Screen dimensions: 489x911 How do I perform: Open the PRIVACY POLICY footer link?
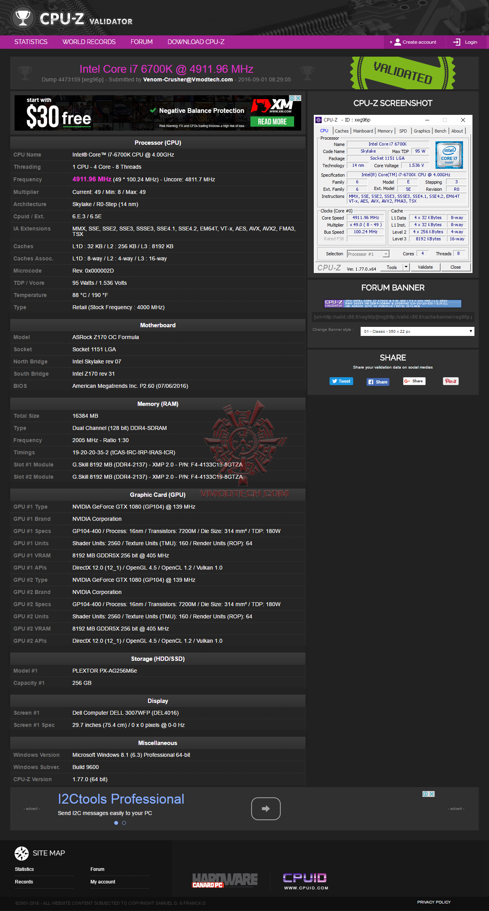pyautogui.click(x=434, y=902)
